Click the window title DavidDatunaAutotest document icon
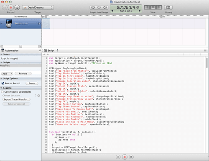The image size is (209, 161). [111, 2]
